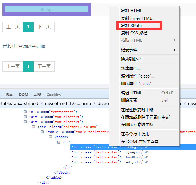
Task: Click upper pagination 下一页 button
Action: click(44, 27)
